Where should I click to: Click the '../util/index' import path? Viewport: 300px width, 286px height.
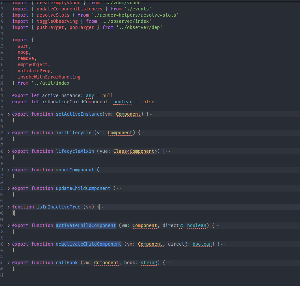(52, 83)
